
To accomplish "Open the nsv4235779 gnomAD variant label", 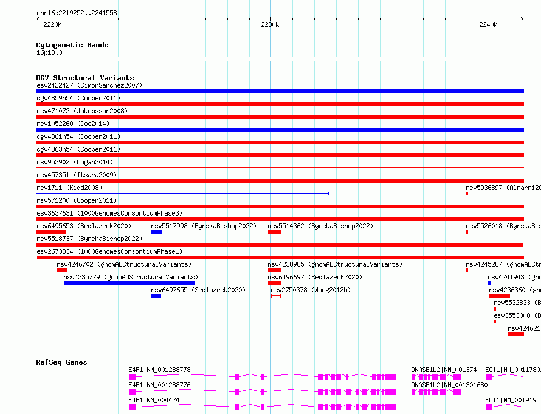I will [131, 277].
